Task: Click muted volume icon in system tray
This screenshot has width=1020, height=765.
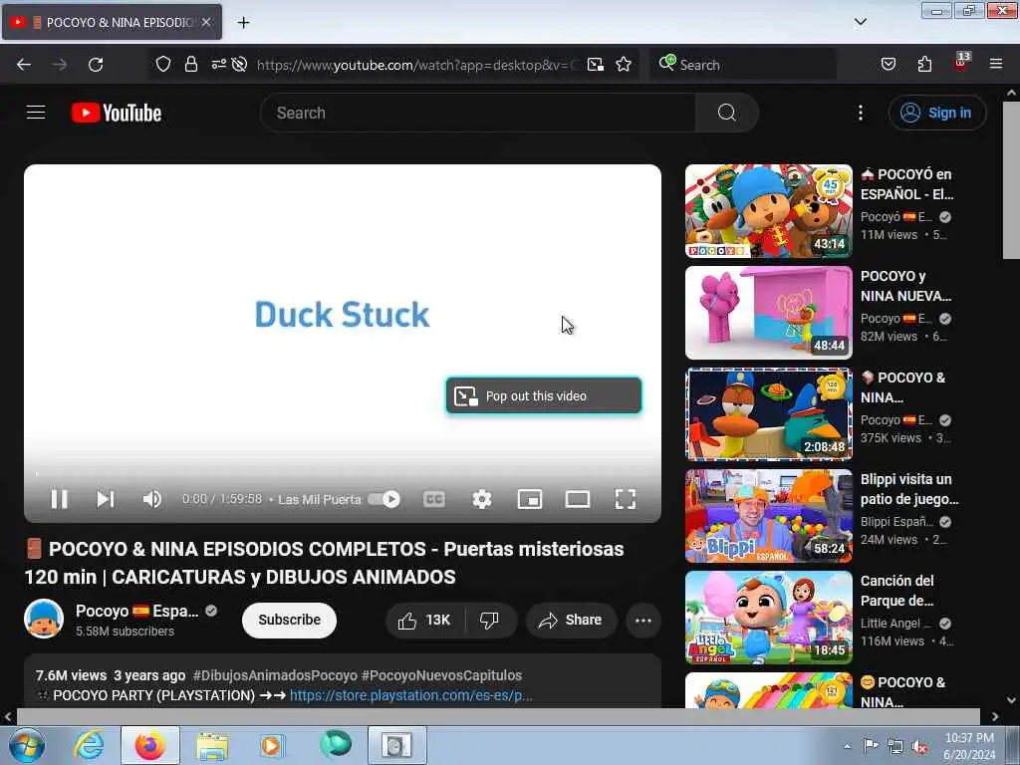Action: tap(919, 747)
